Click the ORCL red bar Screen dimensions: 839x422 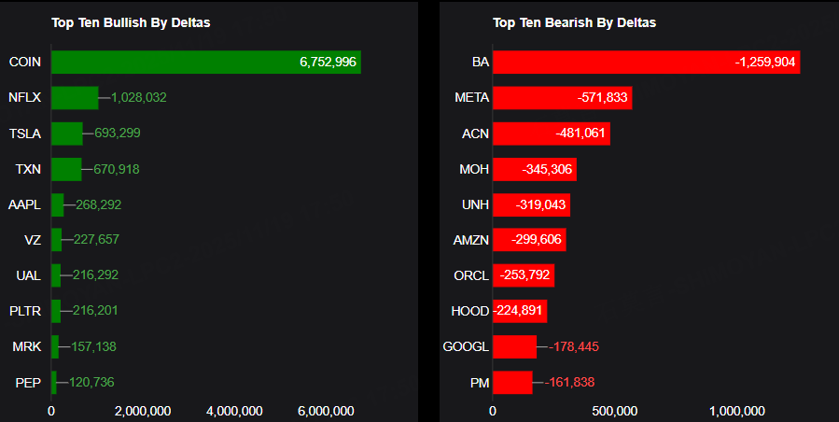click(523, 275)
